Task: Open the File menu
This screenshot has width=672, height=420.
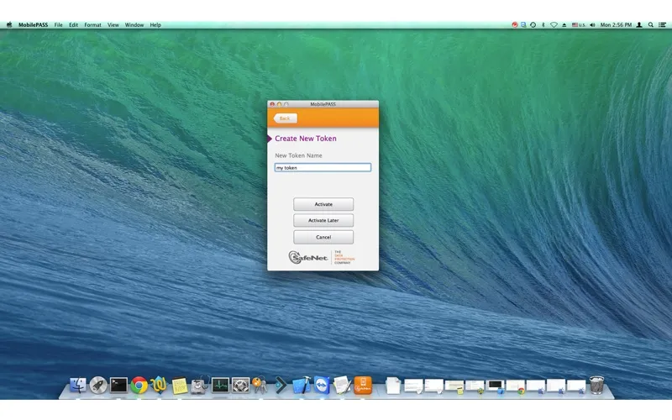Action: pyautogui.click(x=59, y=25)
